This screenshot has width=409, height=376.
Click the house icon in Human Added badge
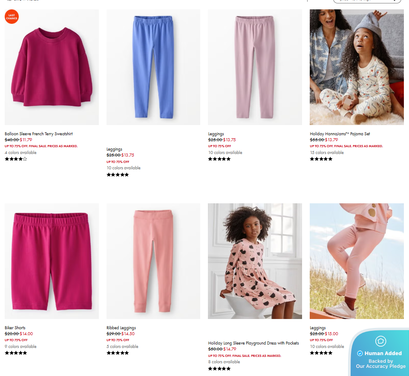pos(380,341)
